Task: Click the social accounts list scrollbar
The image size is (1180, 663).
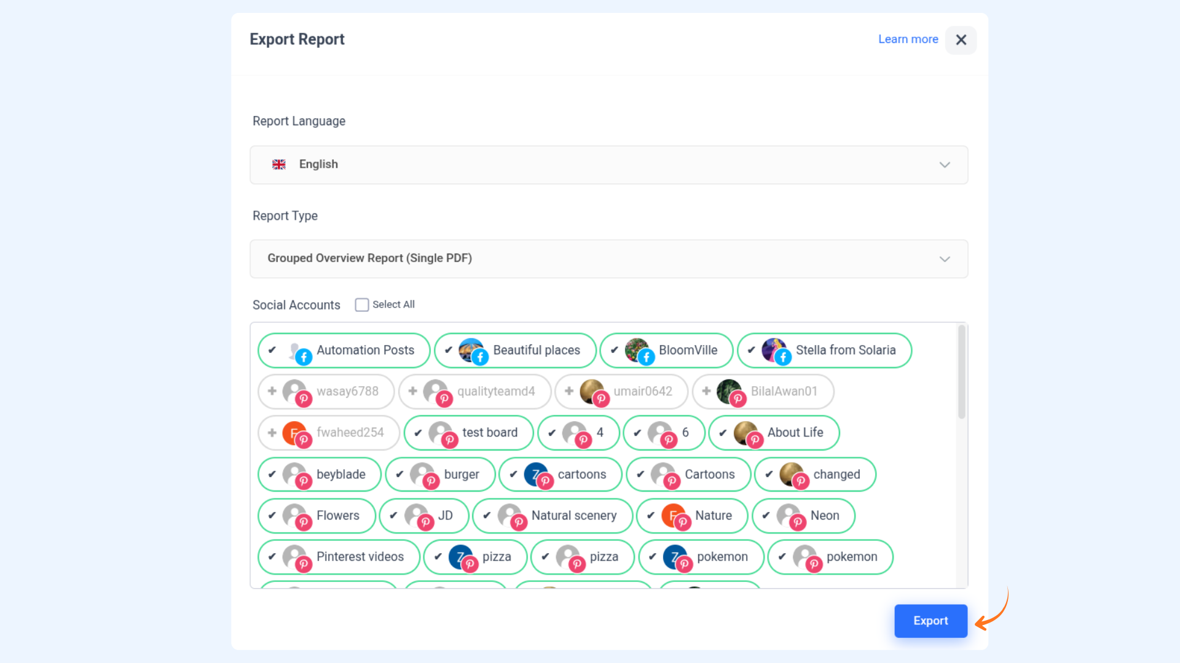Action: (x=962, y=373)
